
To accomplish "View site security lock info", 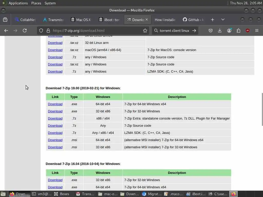I will [x=48, y=31].
